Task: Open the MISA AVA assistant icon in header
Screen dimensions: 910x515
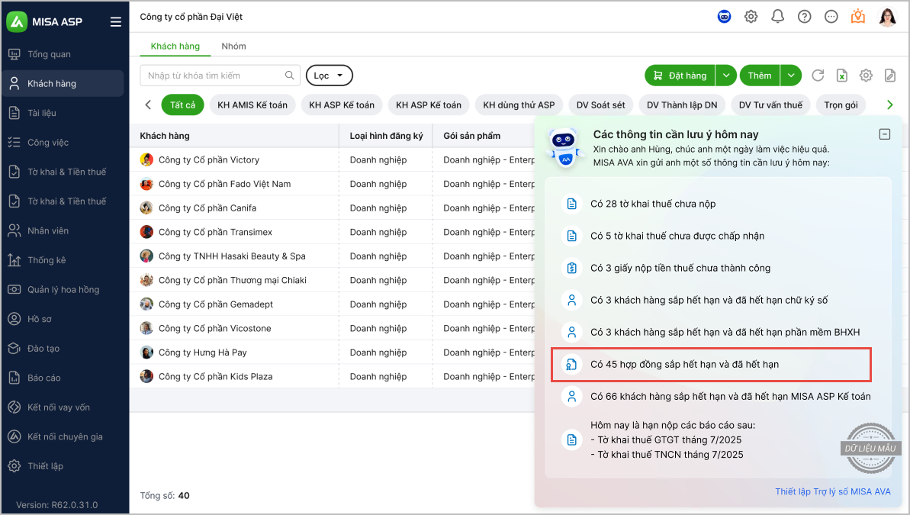Action: coord(725,17)
